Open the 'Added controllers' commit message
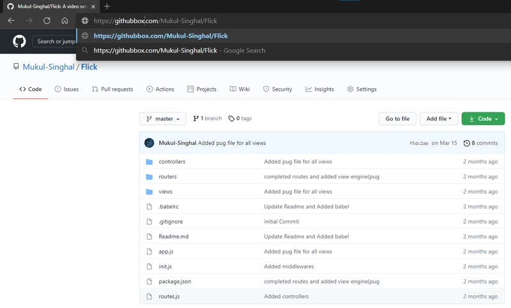 (x=286, y=296)
